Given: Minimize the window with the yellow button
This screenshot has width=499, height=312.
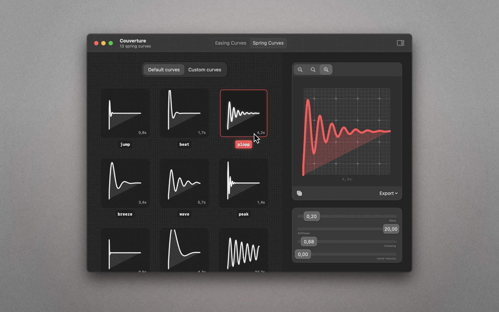Looking at the screenshot, I should 103,43.
